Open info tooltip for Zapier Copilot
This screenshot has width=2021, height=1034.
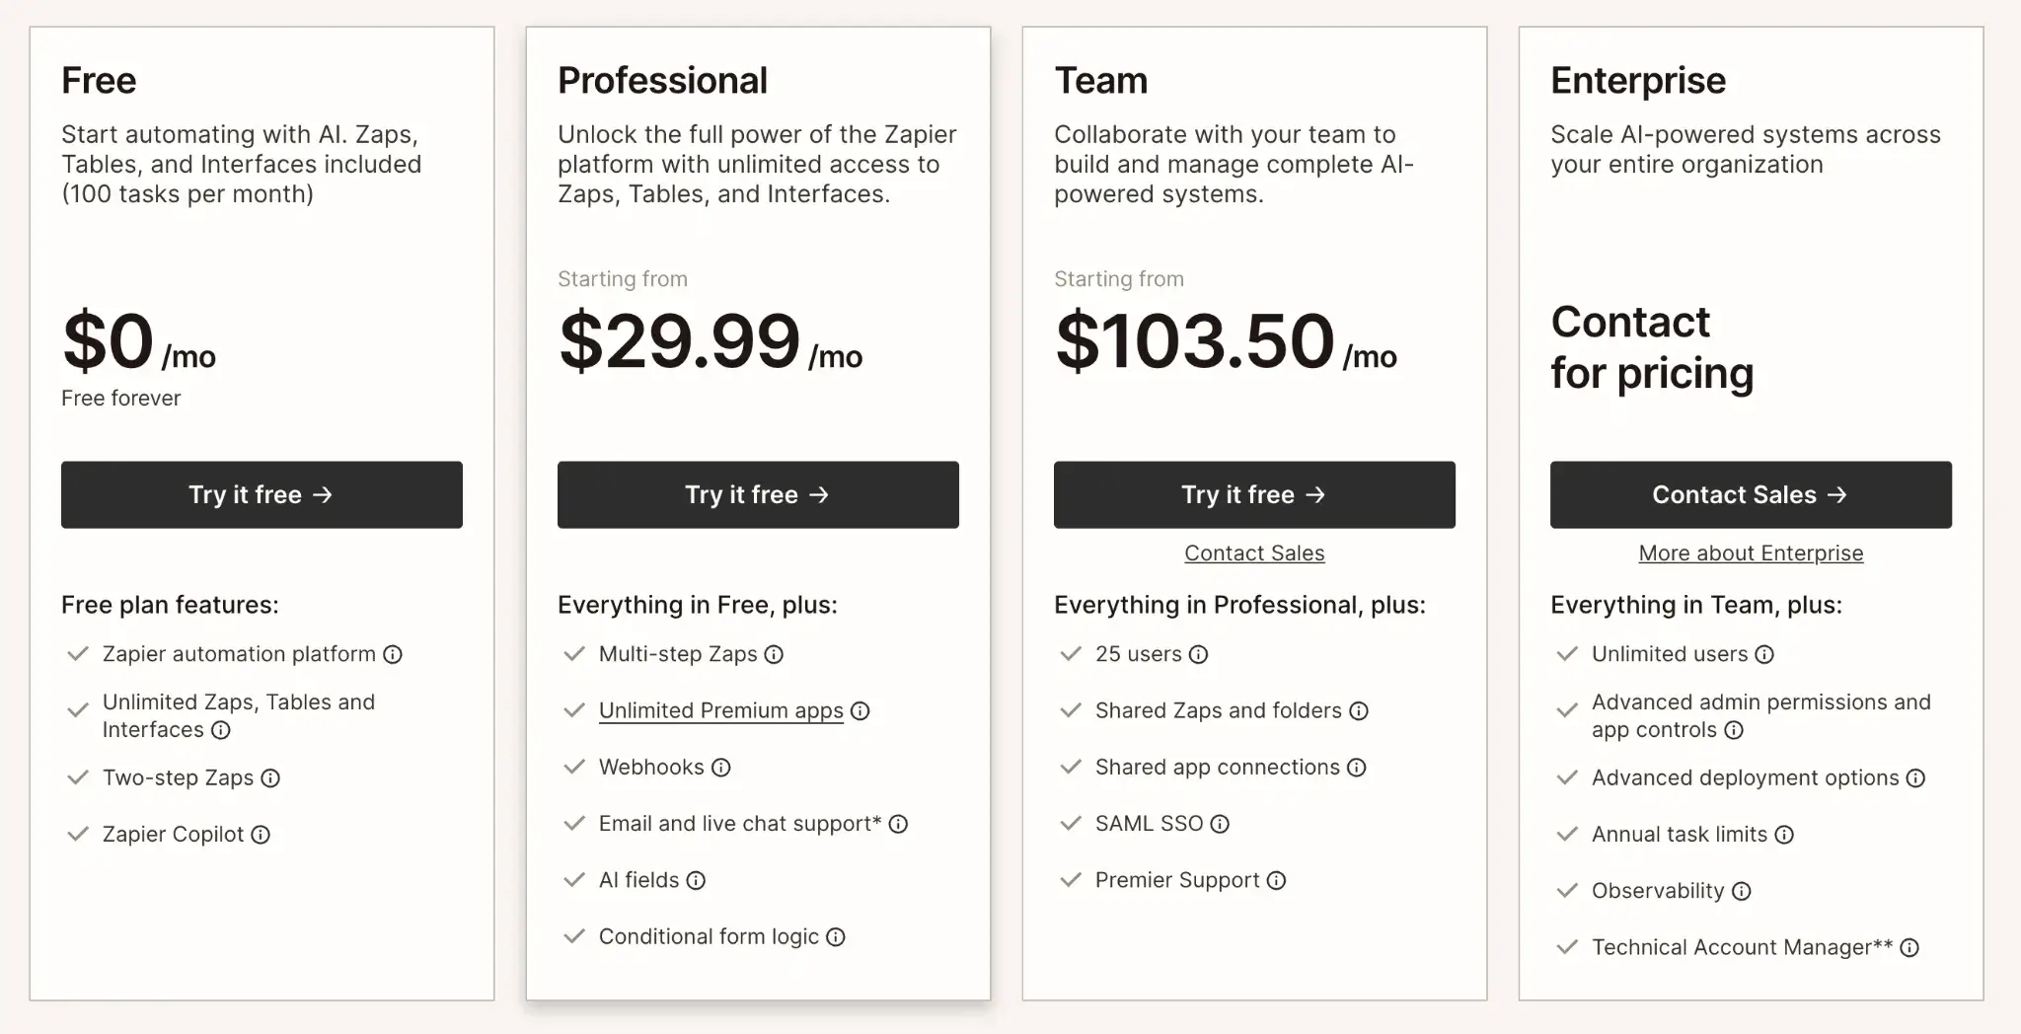[261, 835]
